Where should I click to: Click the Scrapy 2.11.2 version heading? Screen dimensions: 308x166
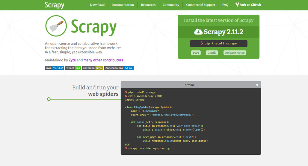coord(223,32)
